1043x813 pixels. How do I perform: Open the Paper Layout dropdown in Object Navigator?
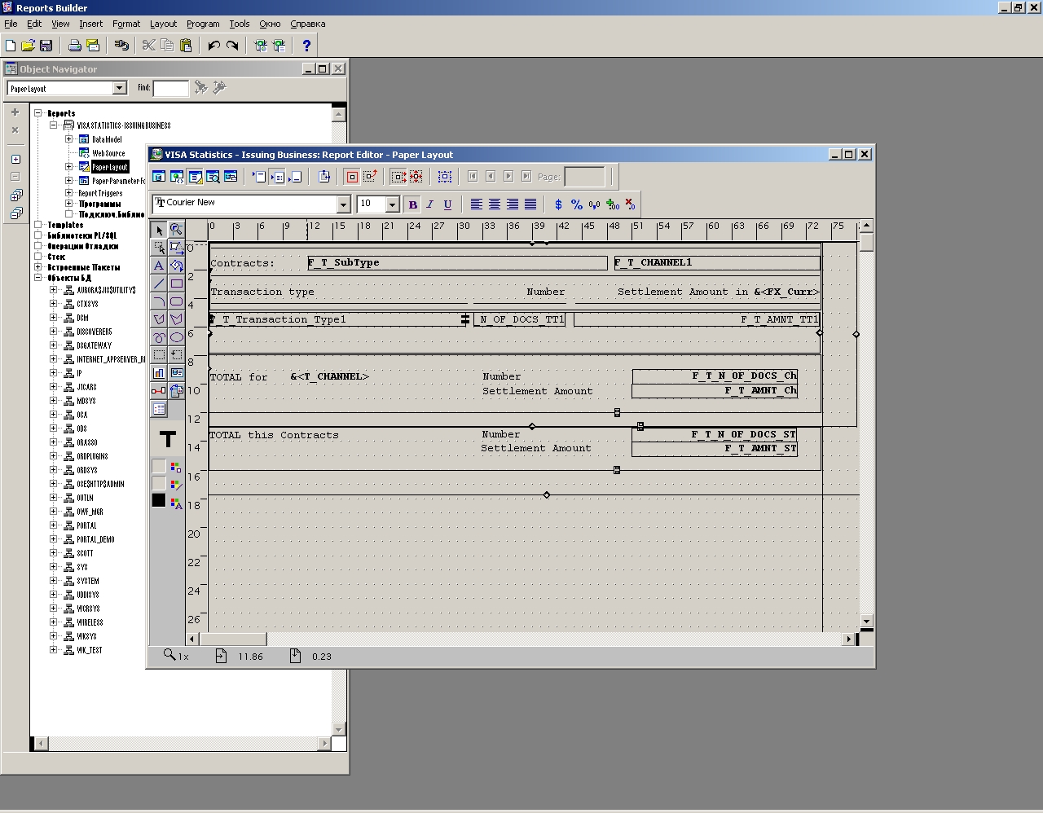tap(119, 88)
